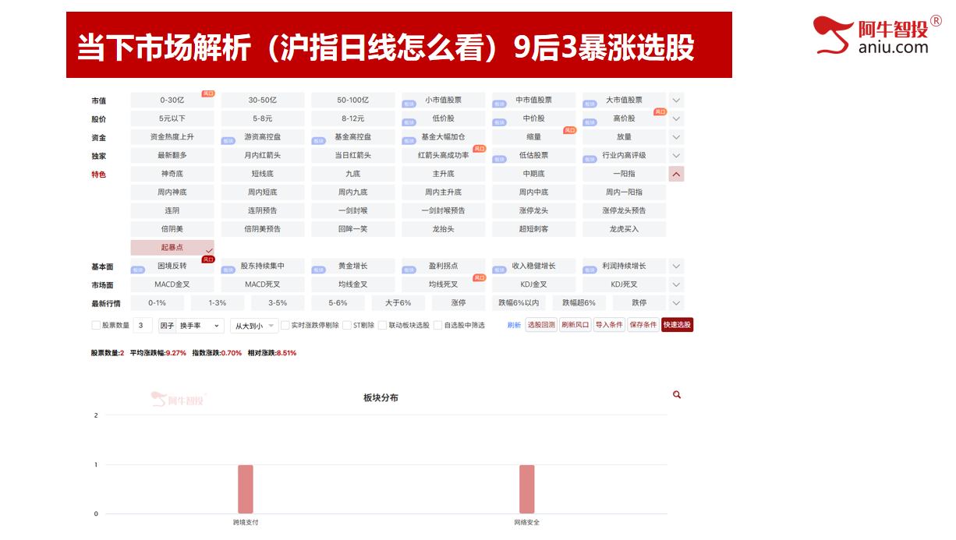This screenshot has height=540, width=956.
Task: Click the magnifier icon beside 板块分布 chart
Action: click(x=677, y=395)
